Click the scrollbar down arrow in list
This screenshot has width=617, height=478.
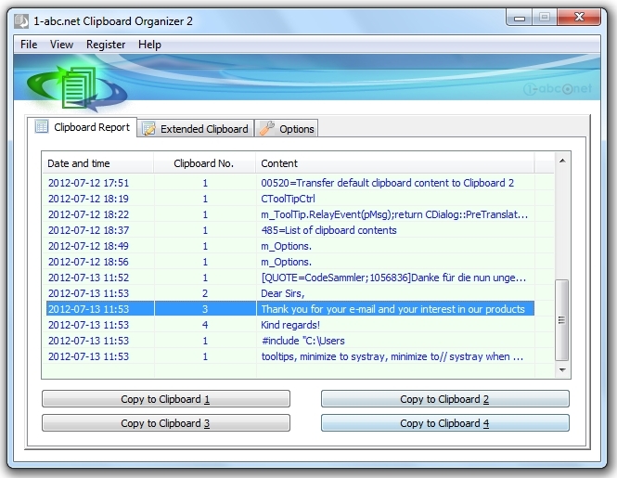tap(560, 369)
